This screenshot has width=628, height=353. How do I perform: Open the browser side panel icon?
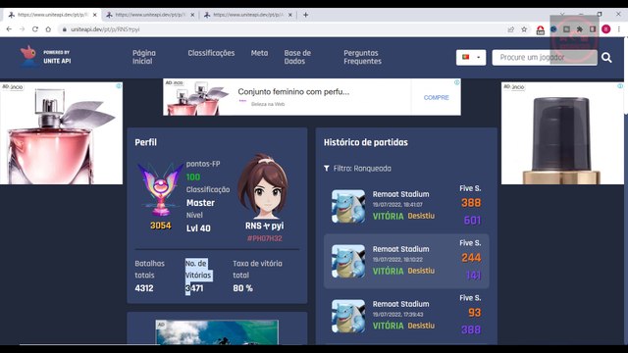(x=593, y=29)
